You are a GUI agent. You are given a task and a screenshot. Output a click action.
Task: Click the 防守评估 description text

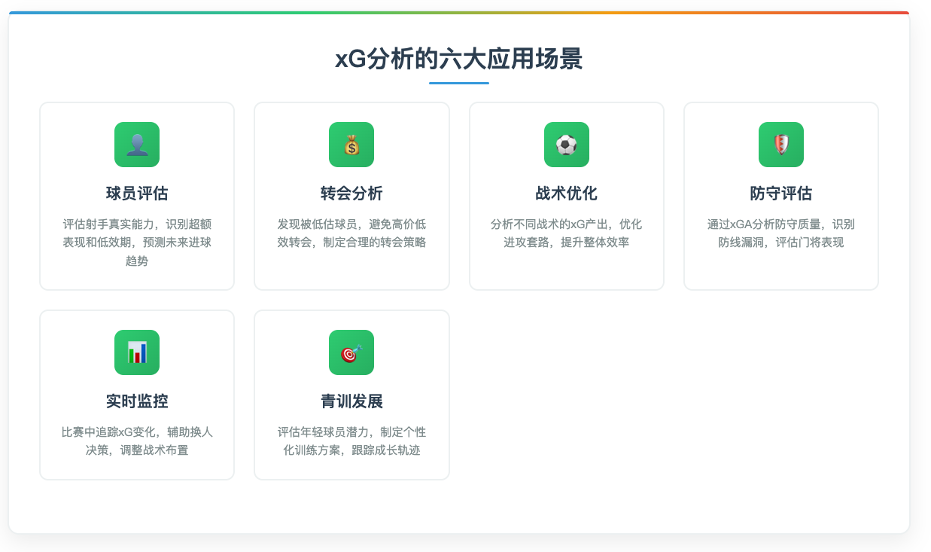click(780, 233)
